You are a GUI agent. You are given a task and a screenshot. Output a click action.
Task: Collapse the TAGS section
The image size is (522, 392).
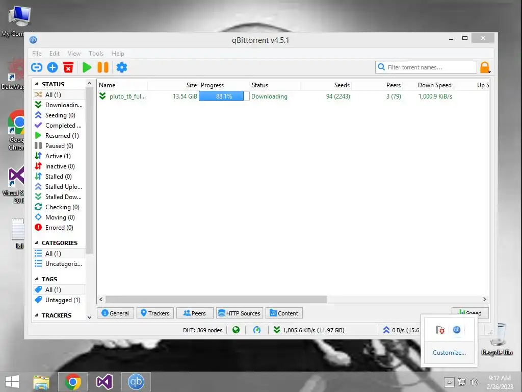[36, 279]
